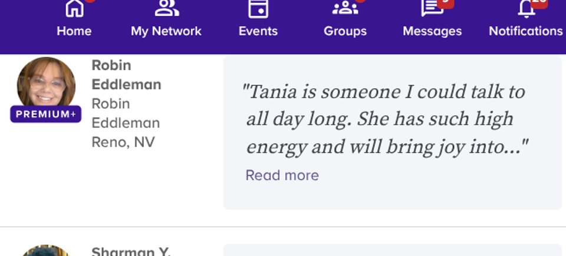Click the Robin Eddleman name link

point(126,75)
